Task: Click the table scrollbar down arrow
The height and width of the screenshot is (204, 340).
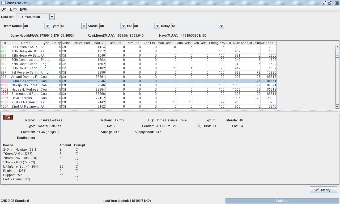Action: [337, 107]
